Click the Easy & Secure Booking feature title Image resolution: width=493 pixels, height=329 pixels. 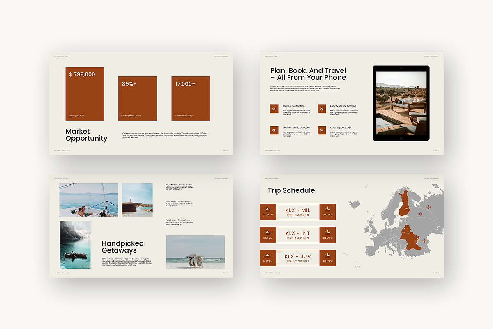pyautogui.click(x=343, y=106)
